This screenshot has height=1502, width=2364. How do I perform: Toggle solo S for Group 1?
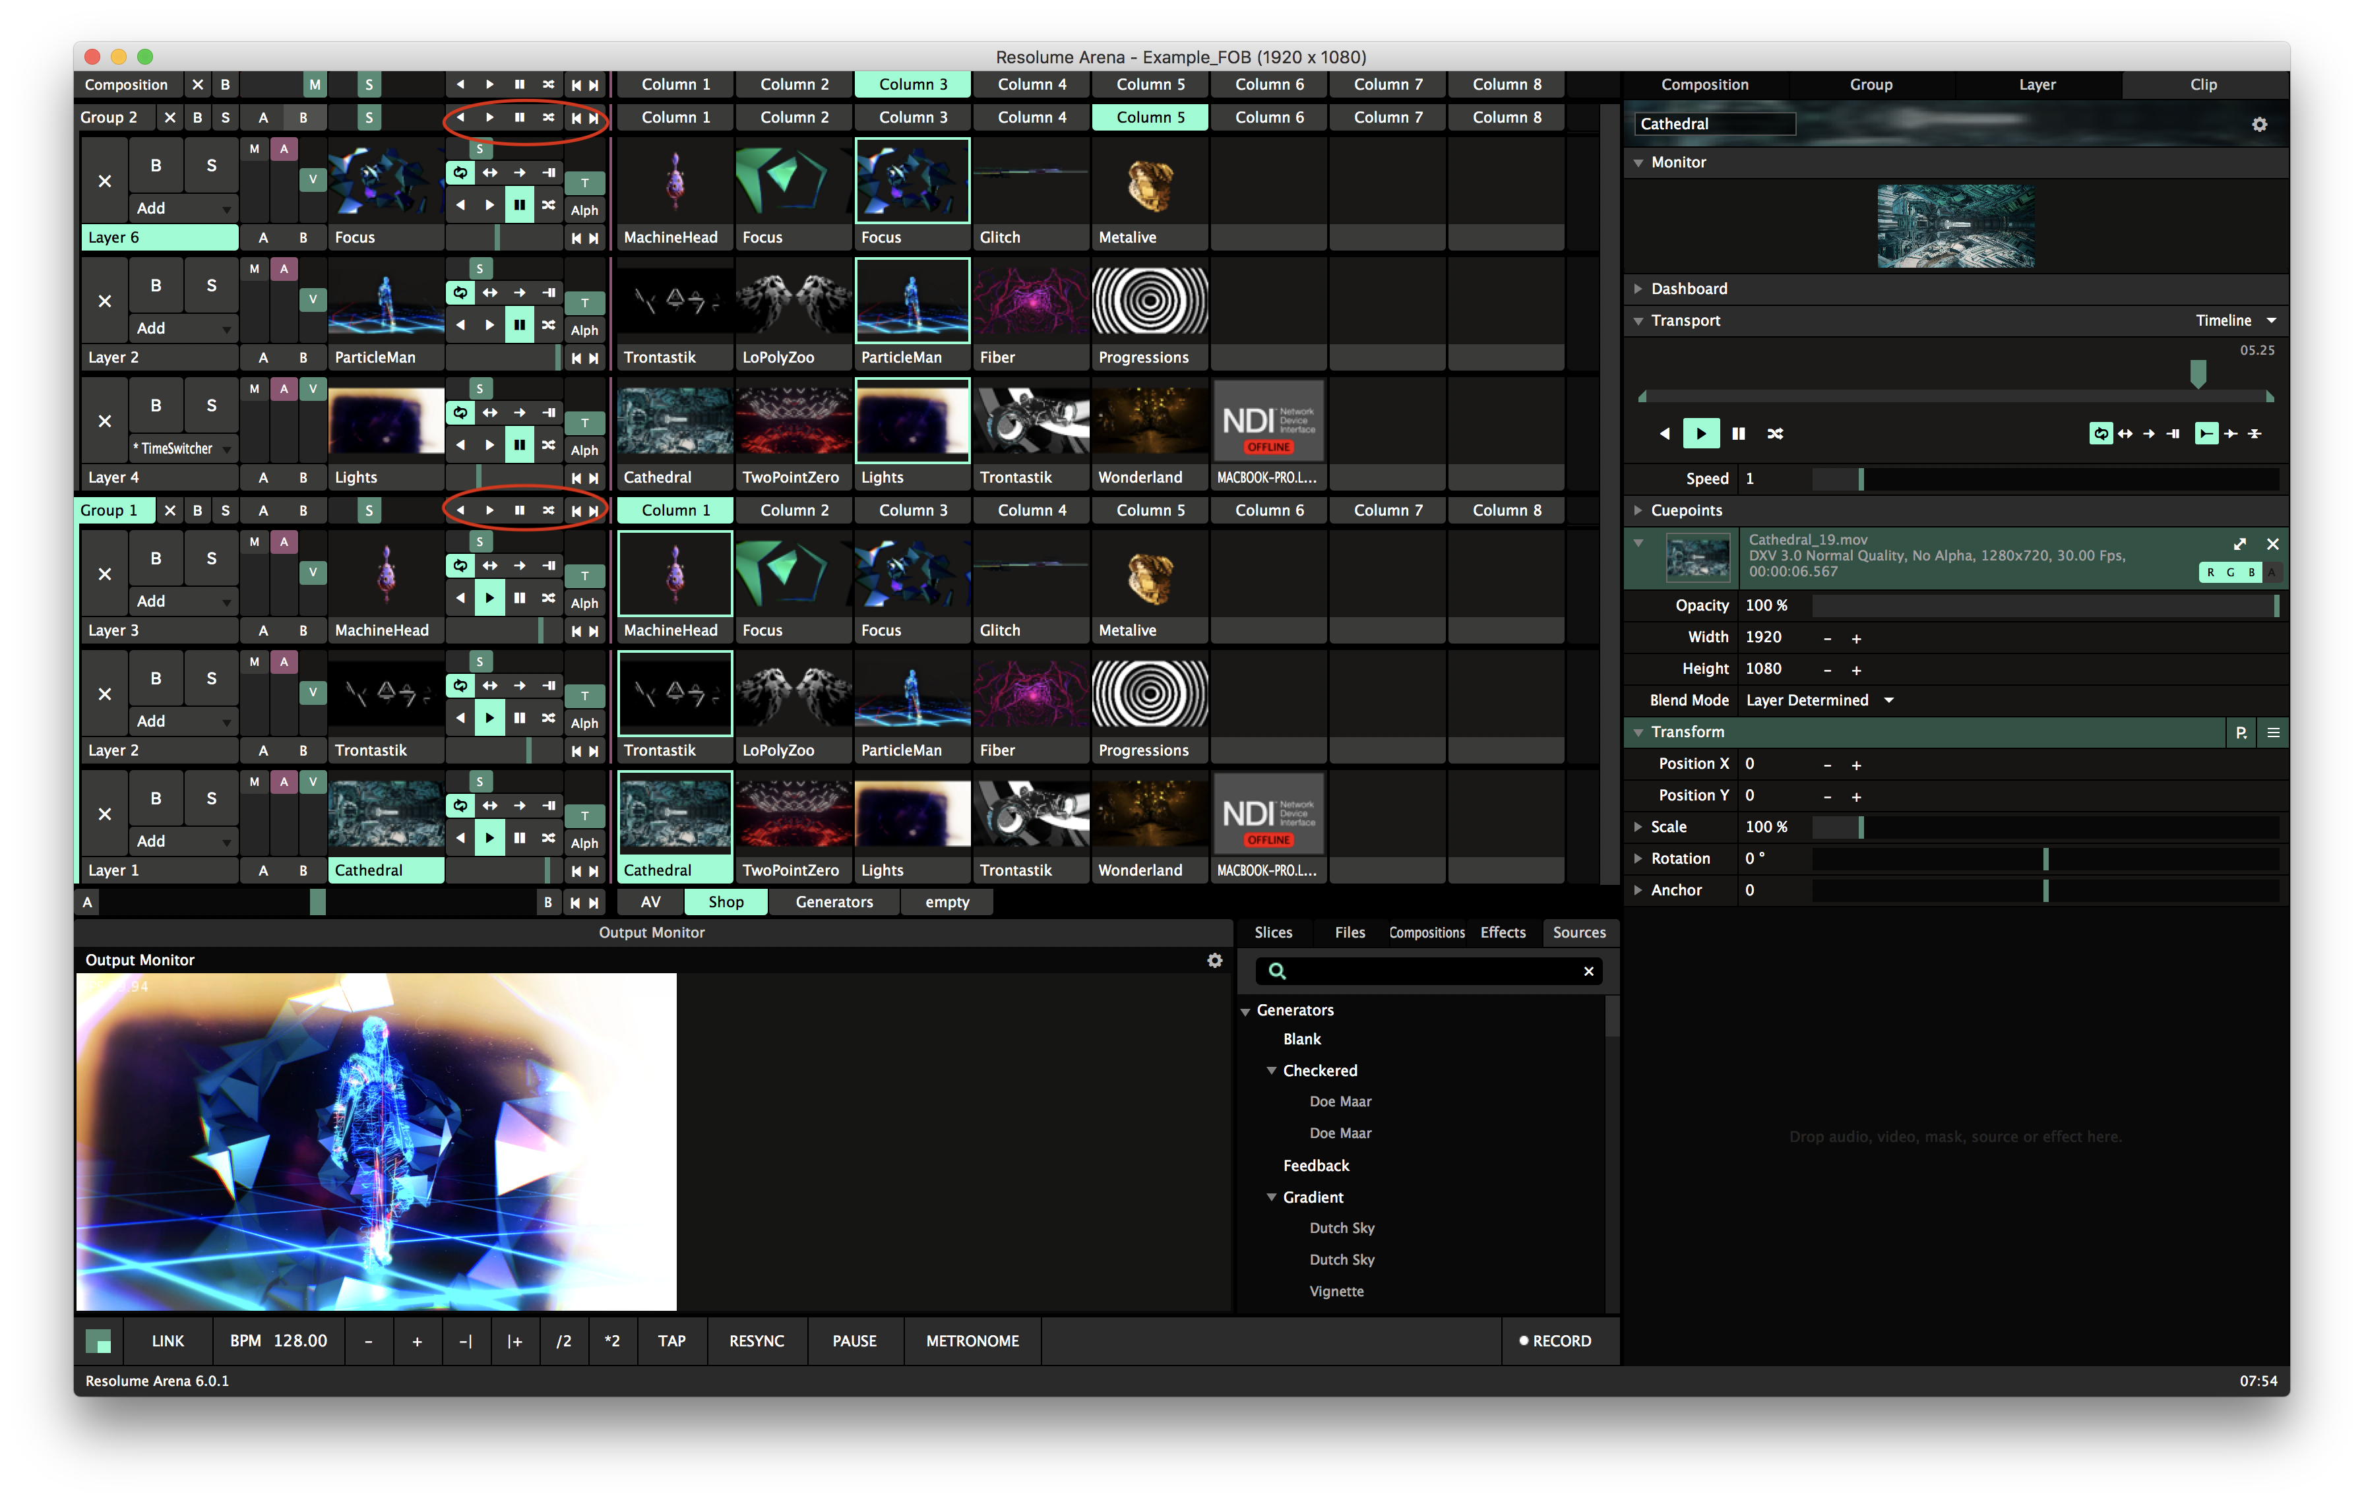point(226,510)
